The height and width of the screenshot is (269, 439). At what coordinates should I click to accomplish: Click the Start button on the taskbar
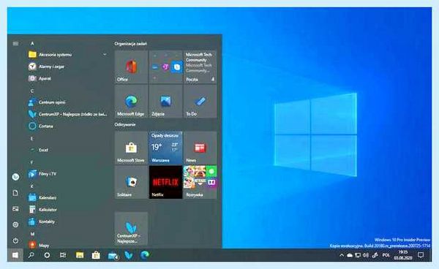click(x=15, y=255)
